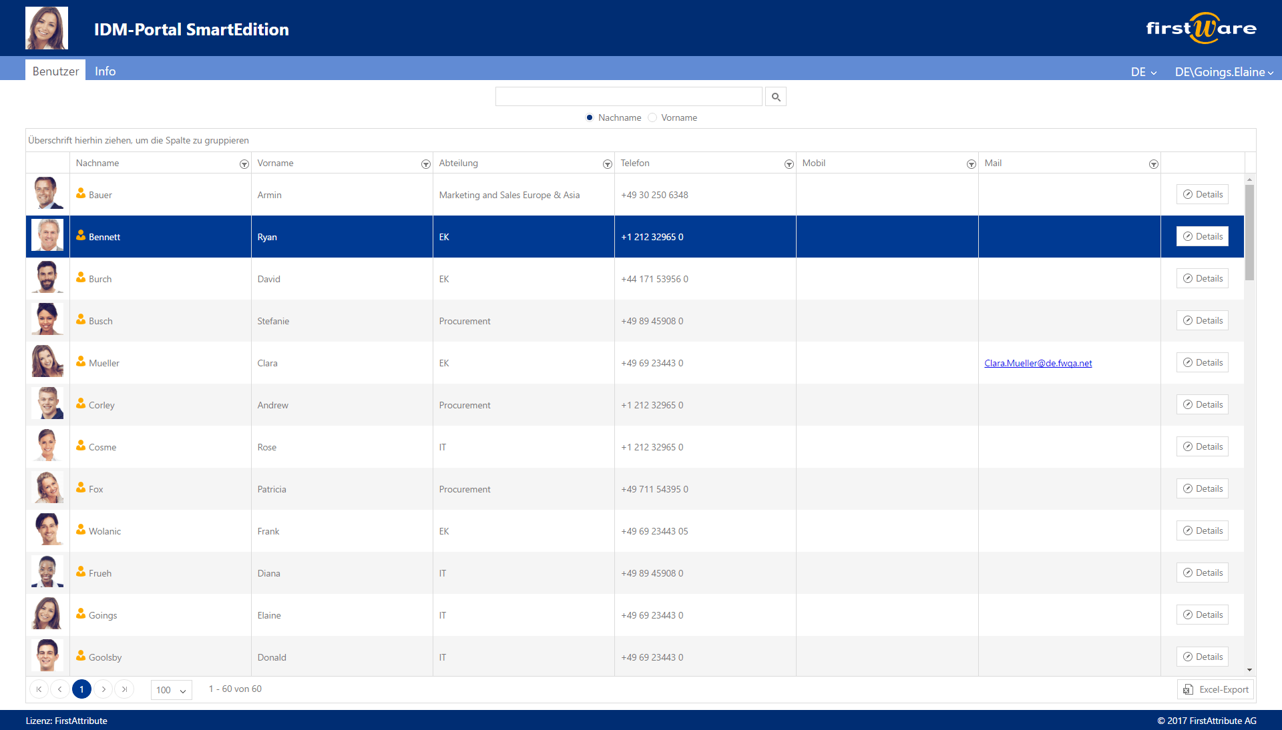This screenshot has height=730, width=1282.
Task: Select the phone cell '+44 171 53956 0'
Action: (705, 279)
